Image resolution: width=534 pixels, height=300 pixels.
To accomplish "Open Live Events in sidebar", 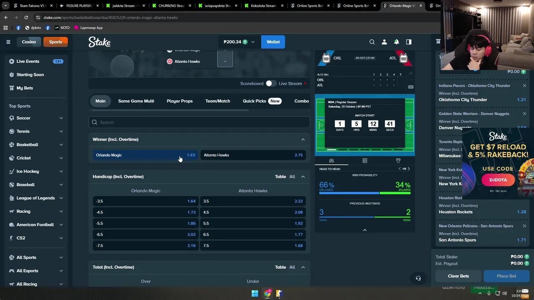I will 36,61.
